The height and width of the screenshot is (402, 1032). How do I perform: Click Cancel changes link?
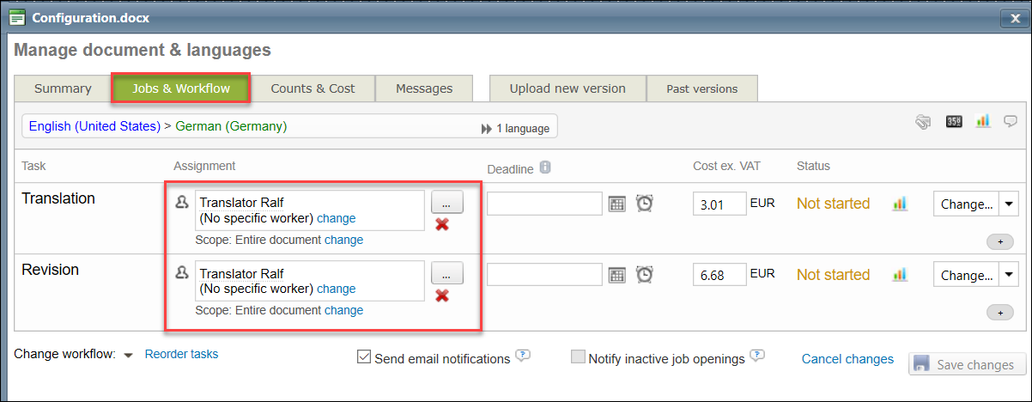(847, 359)
